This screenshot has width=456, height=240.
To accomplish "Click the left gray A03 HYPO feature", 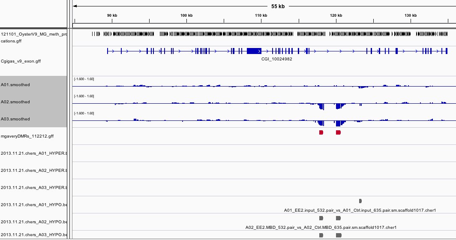I will [321, 235].
